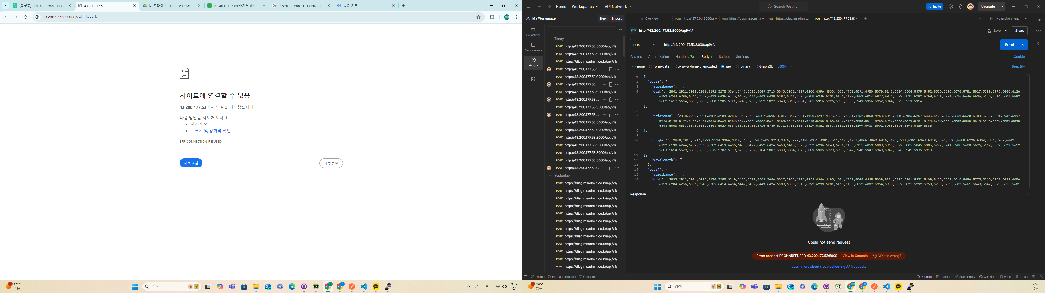
Task: Open configure workspace sidebar grid icon
Action: click(x=533, y=79)
